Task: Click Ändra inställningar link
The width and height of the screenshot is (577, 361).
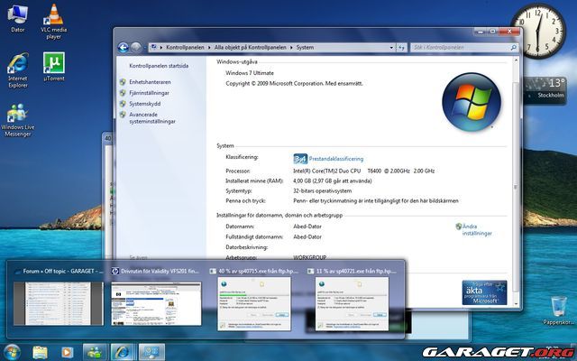Action: 480,230
